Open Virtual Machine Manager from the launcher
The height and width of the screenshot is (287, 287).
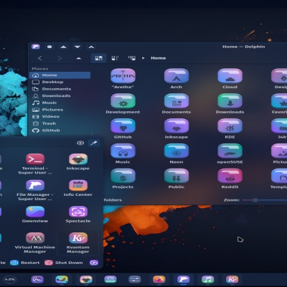click(x=35, y=243)
